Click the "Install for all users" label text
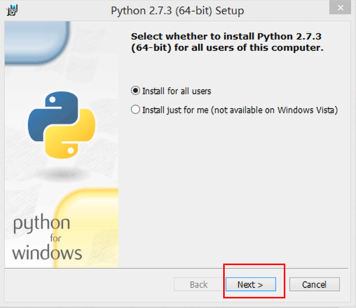This screenshot has width=356, height=308. point(176,91)
